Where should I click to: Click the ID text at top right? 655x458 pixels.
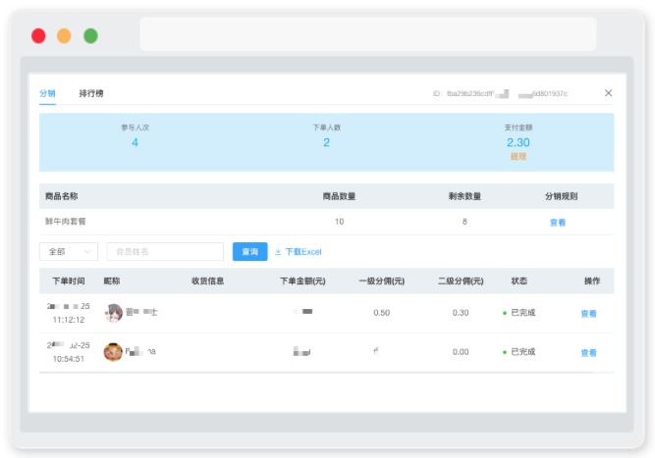500,93
